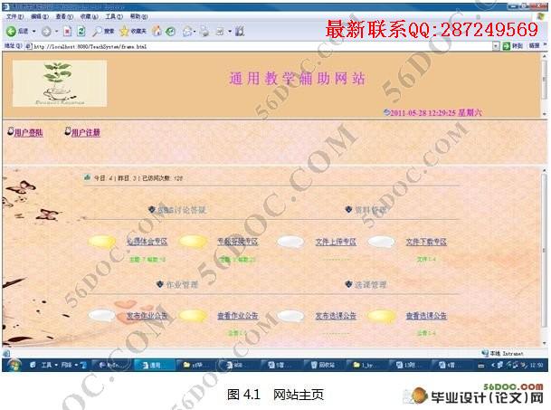Click the banner frame vertical scrollbar
The width and height of the screenshot is (551, 410).
point(545,84)
